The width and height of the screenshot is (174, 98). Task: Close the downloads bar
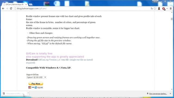click(x=170, y=94)
